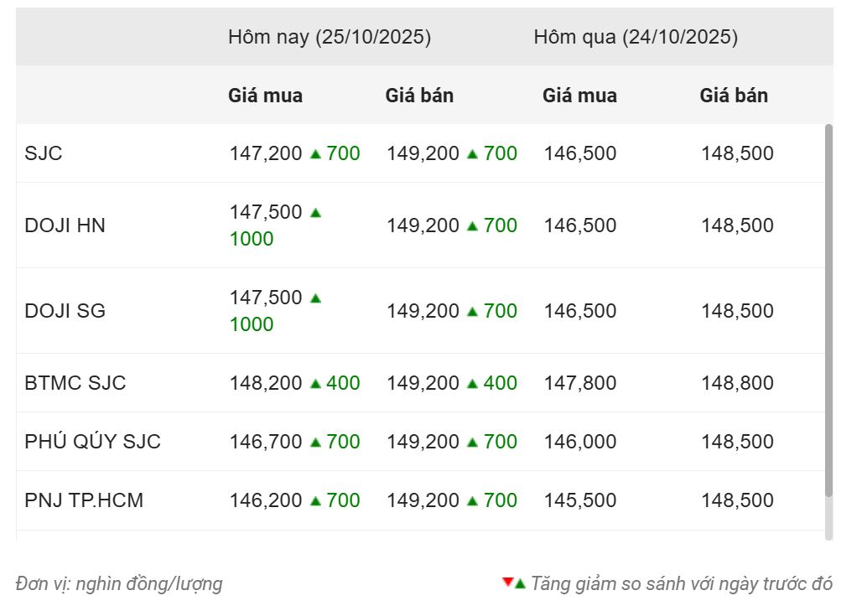Click the red down arrow in the legend
The width and height of the screenshot is (841, 606).
(x=506, y=583)
